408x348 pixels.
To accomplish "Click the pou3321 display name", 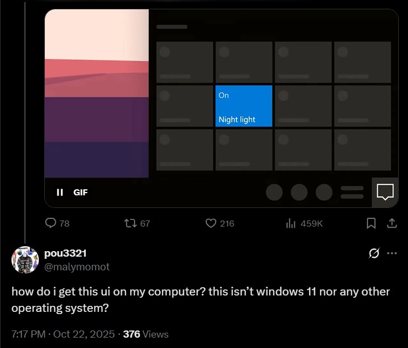I will [x=65, y=253].
